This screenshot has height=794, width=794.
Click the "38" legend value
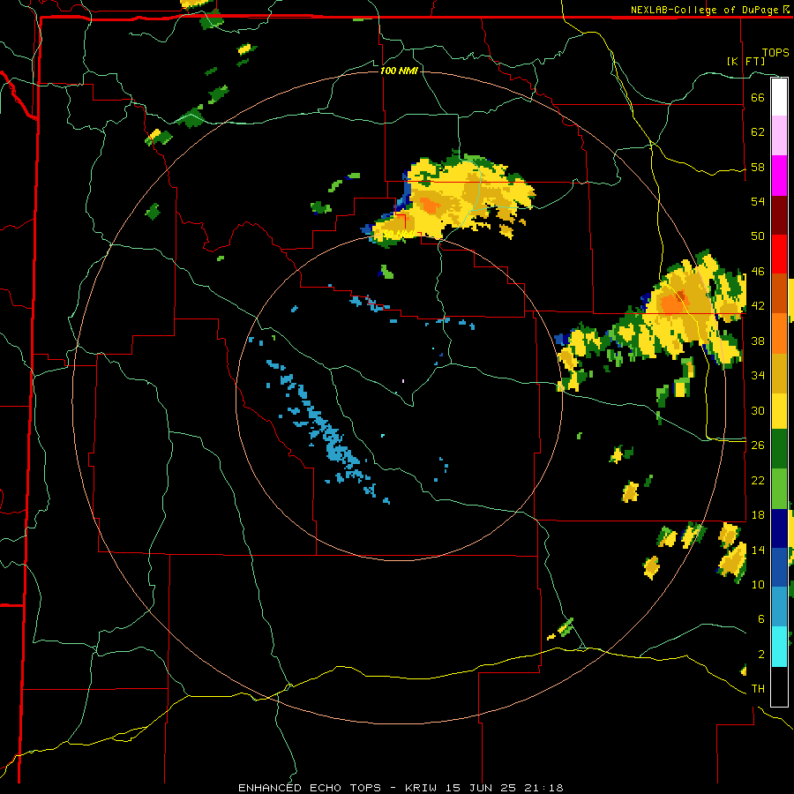758,341
